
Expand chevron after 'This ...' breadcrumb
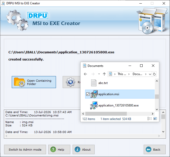click(129, 74)
